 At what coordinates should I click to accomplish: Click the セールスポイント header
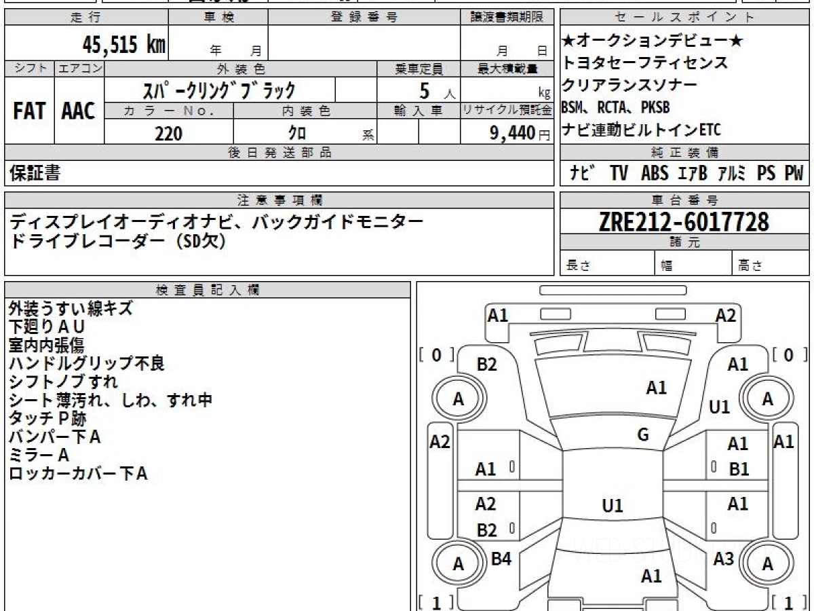684,18
